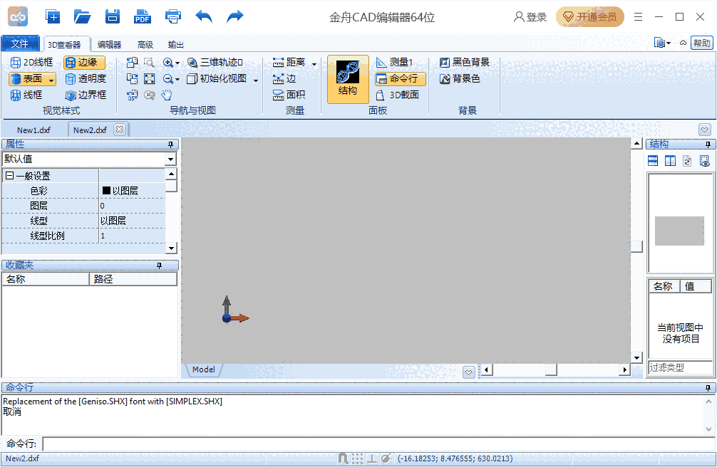Open the hamburger menu in title bar
This screenshot has height=467, width=717.
(x=639, y=17)
